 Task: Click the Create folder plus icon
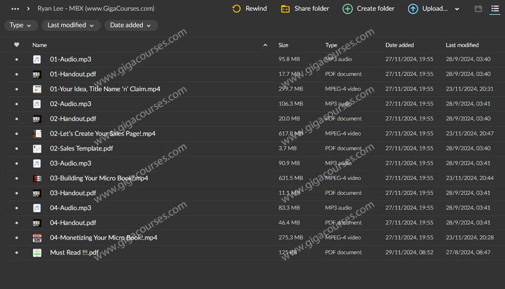coord(348,9)
